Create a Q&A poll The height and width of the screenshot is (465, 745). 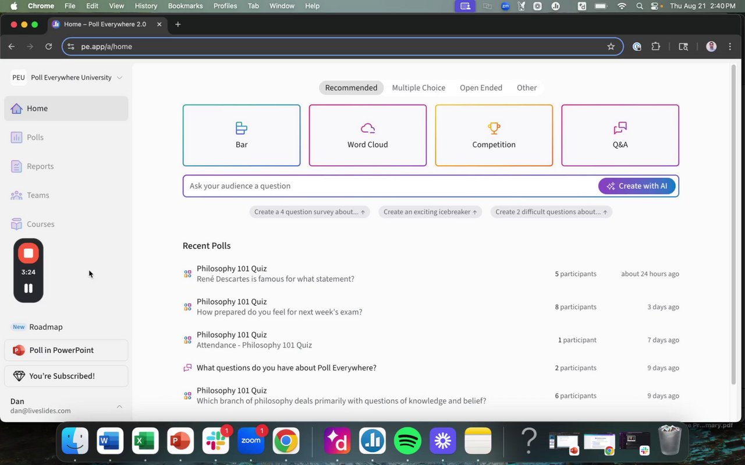coord(620,135)
